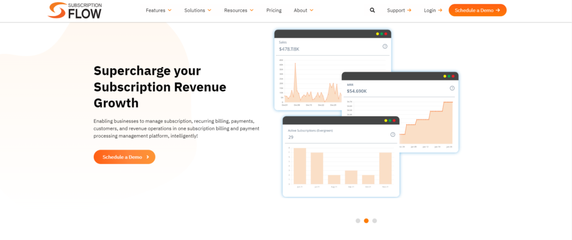Screen dimensions: 572x240
Task: Select the active orange carousel dot
Action: pyautogui.click(x=366, y=220)
